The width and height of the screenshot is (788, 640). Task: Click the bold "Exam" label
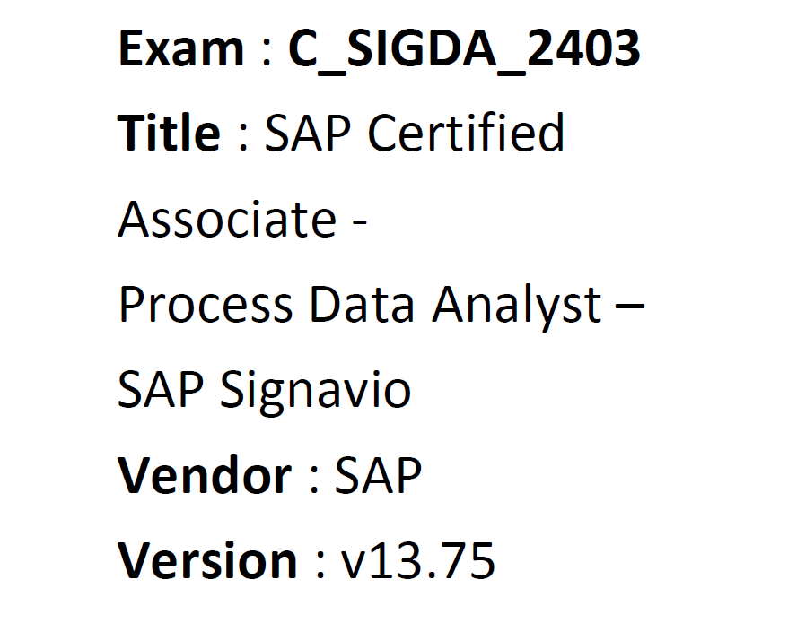(x=181, y=48)
